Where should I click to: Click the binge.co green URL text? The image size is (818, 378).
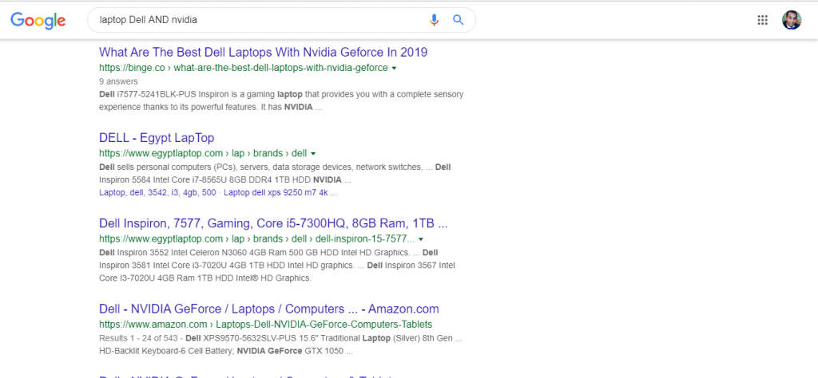[243, 68]
